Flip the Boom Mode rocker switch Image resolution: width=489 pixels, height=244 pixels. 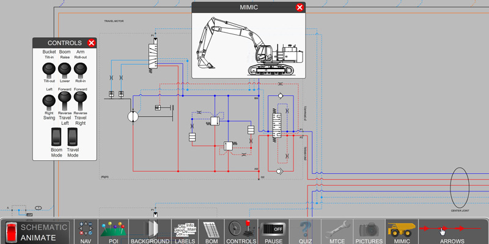[57, 136]
